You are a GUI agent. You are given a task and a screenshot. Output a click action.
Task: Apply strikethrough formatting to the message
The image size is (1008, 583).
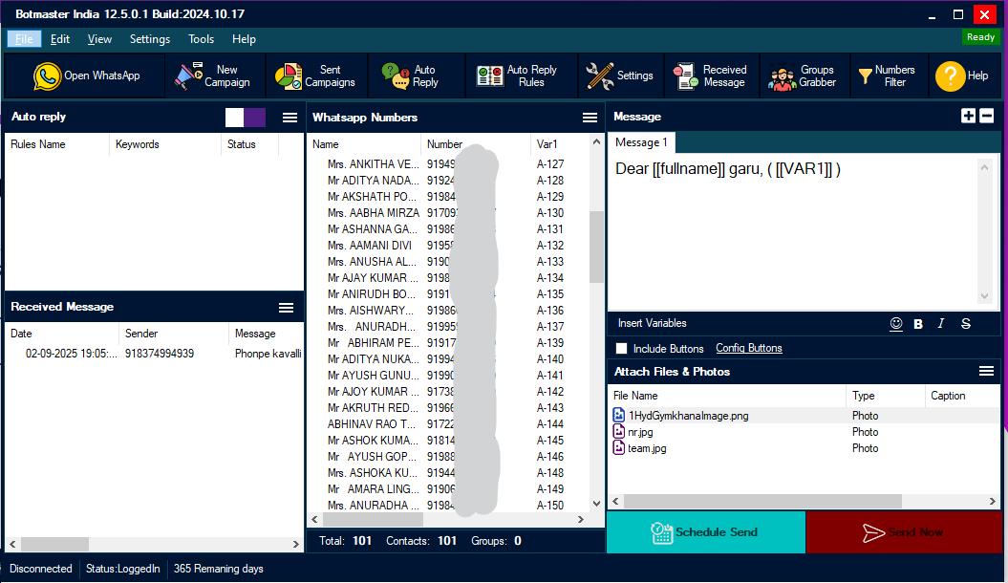pyautogui.click(x=966, y=323)
